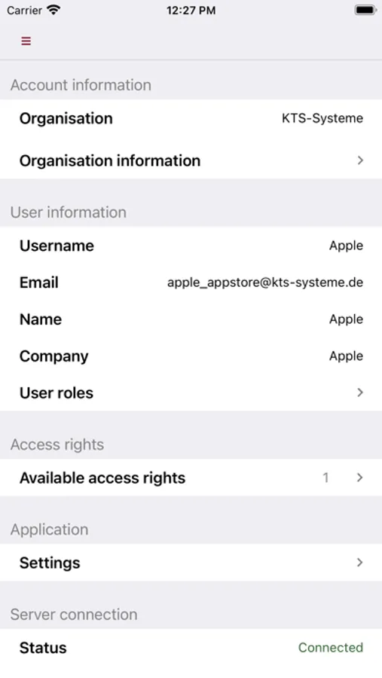
Task: Expand Organisation information chevron
Action: 360,160
